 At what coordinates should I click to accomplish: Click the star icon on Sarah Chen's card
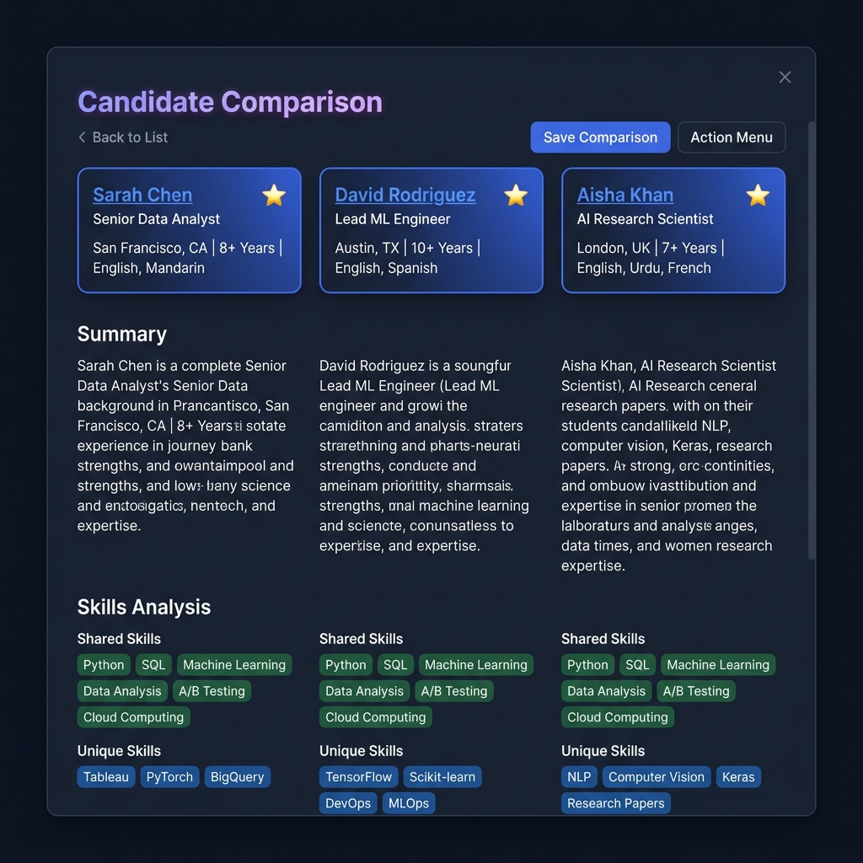point(273,196)
